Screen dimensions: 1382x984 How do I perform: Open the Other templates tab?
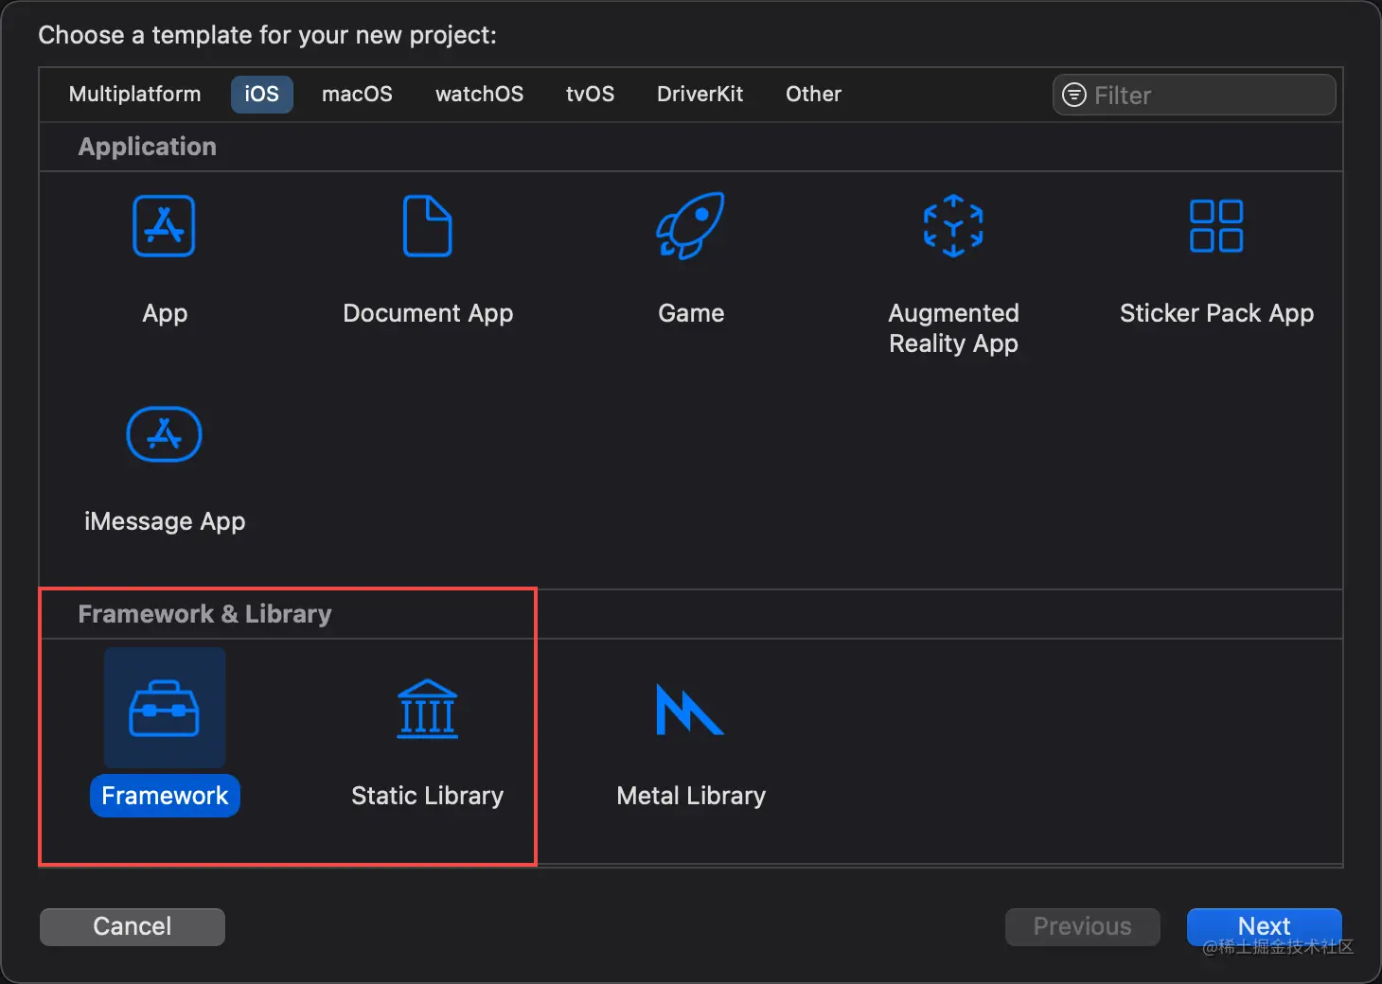pos(813,94)
